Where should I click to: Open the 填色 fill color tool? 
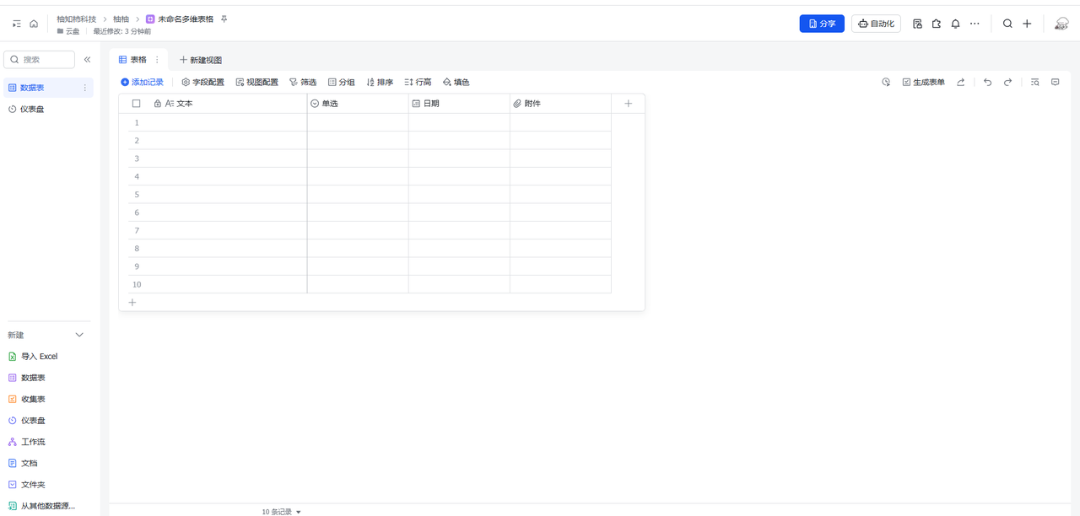[x=456, y=83]
